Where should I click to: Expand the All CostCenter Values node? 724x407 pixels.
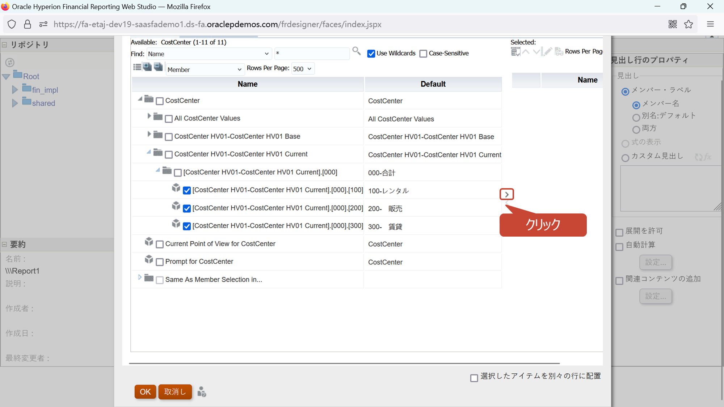tap(149, 116)
